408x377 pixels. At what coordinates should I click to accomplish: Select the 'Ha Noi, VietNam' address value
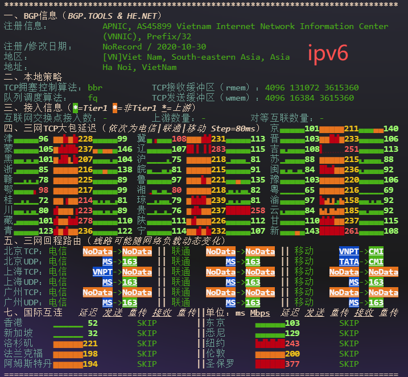click(139, 67)
